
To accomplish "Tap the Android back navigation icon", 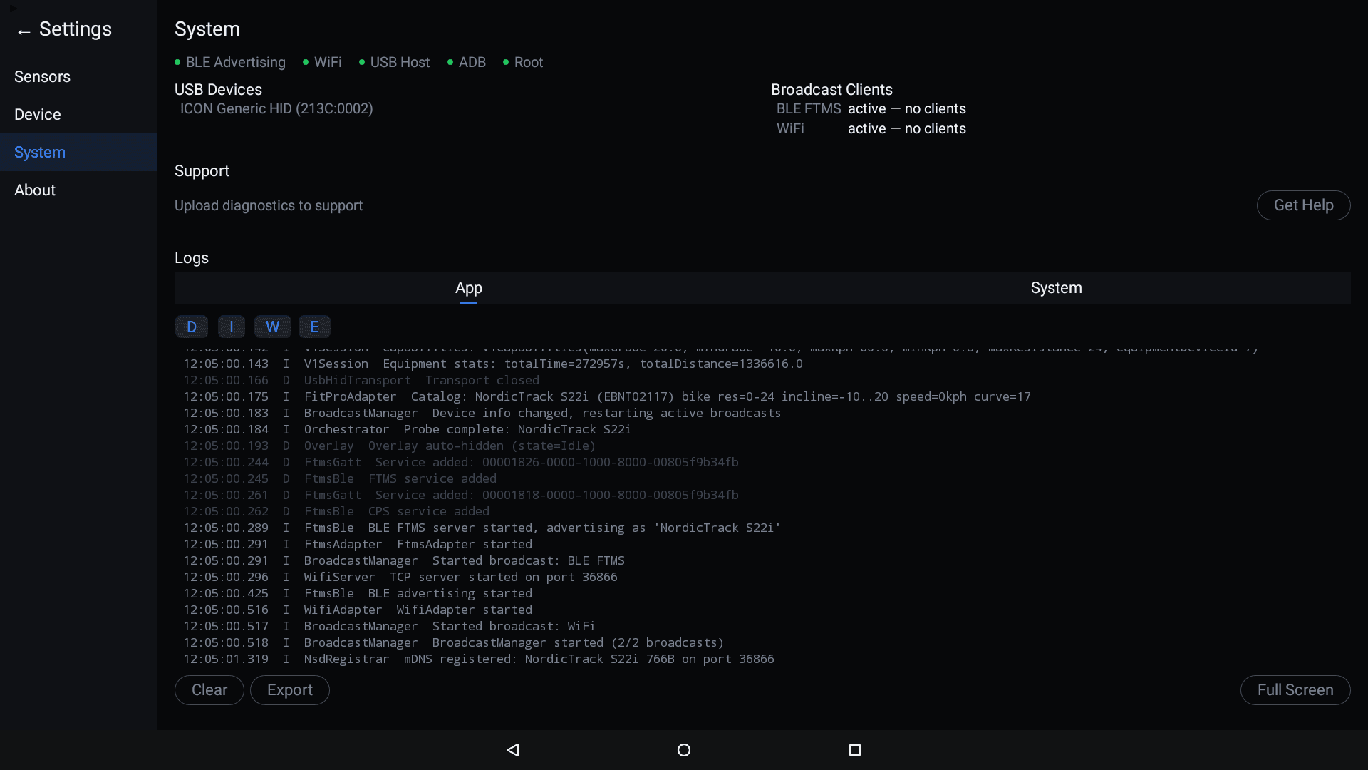I will pos(513,749).
